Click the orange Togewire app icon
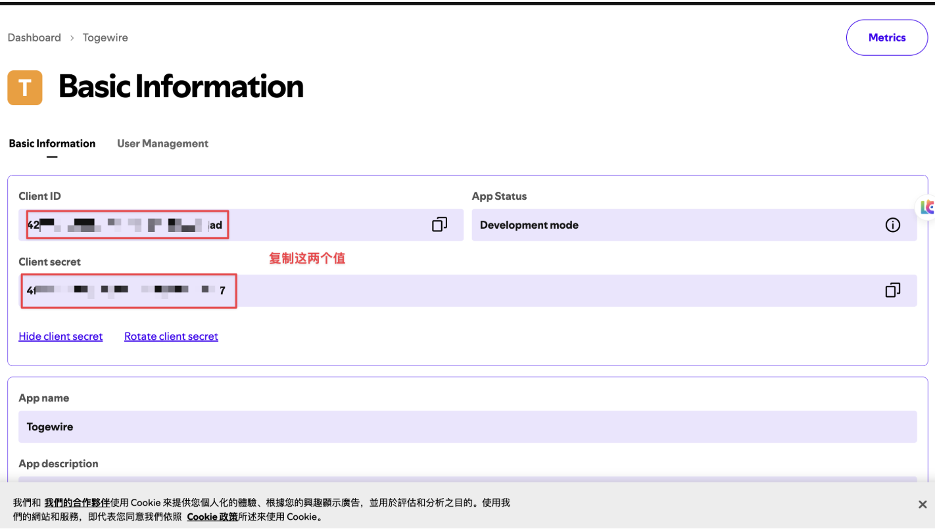Image resolution: width=935 pixels, height=531 pixels. point(25,87)
